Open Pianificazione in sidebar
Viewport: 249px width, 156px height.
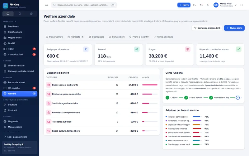coord(20,32)
